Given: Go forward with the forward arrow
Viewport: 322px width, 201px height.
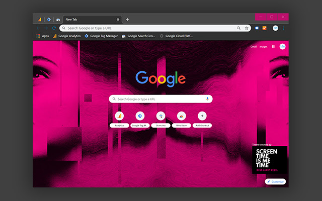Looking at the screenshot, I should (46, 28).
